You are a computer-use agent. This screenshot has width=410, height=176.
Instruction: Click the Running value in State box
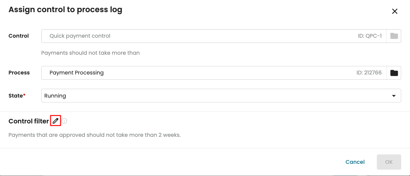55,96
